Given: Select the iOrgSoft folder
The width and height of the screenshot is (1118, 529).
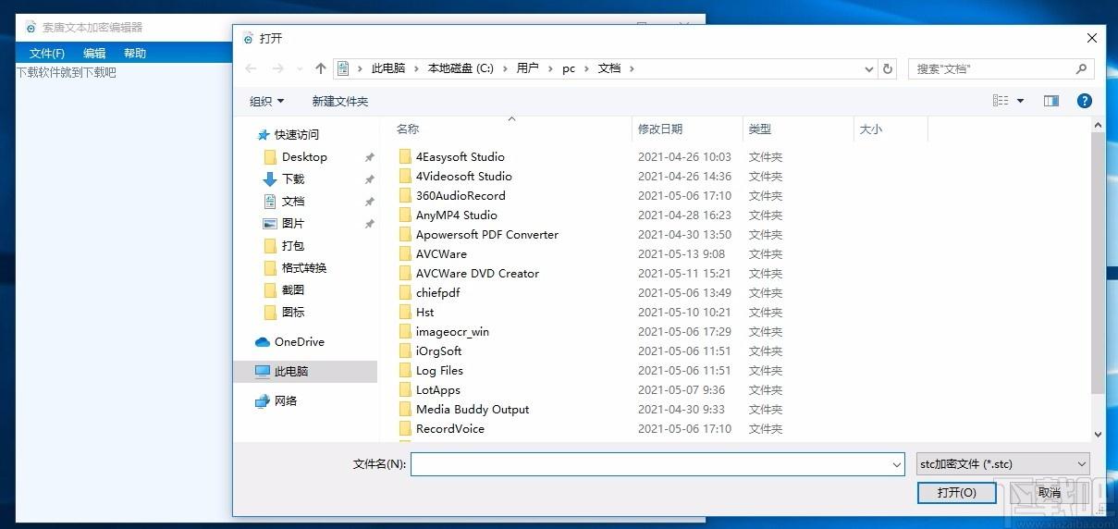Looking at the screenshot, I should click(x=438, y=351).
